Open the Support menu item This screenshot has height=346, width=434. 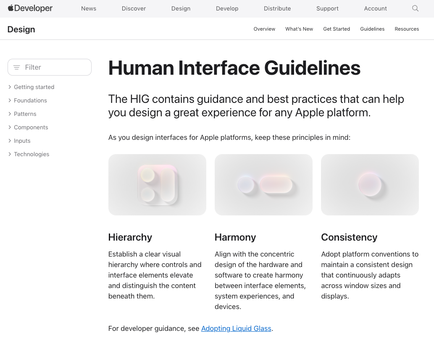[x=327, y=8]
